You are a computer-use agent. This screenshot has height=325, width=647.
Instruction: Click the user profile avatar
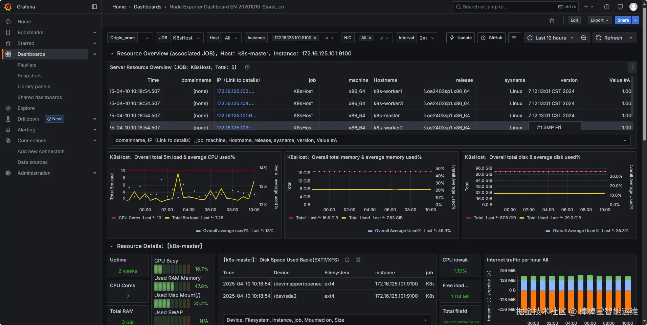click(633, 7)
